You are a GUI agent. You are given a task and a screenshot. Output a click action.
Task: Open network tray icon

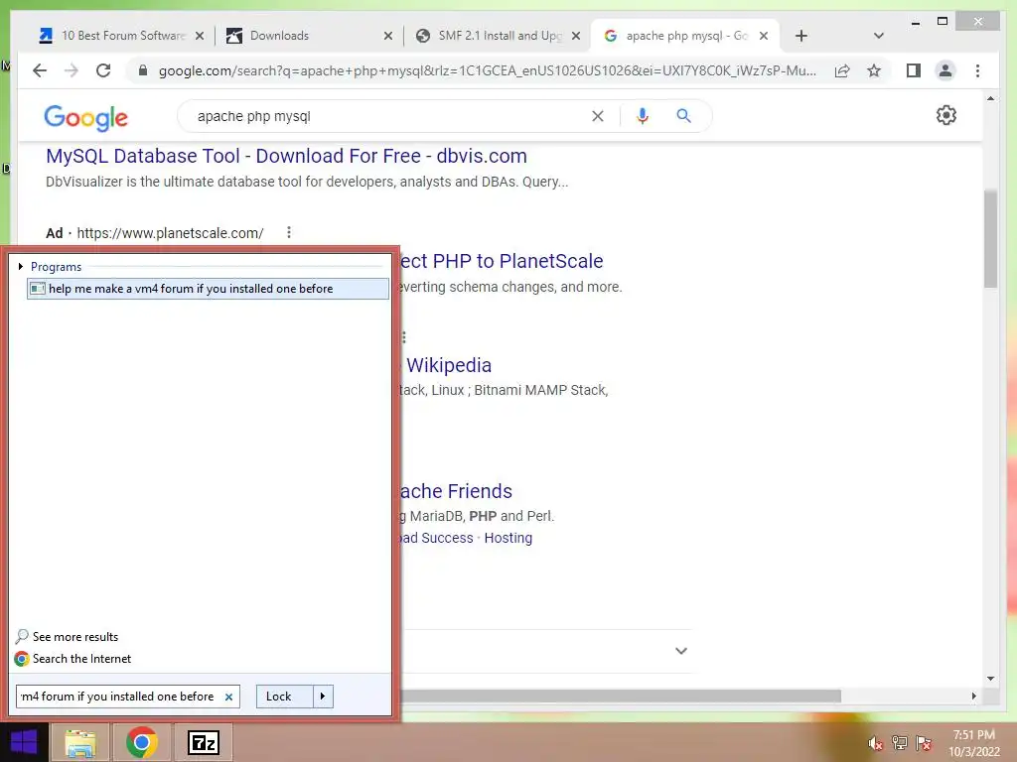[x=900, y=743]
